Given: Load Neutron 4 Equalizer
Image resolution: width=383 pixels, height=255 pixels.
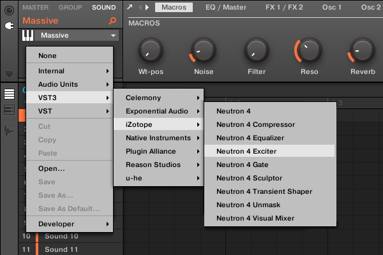Looking at the screenshot, I should tap(270, 138).
